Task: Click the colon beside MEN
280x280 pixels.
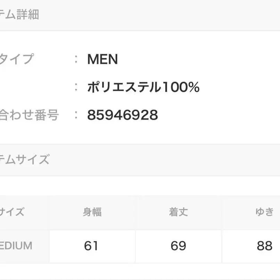Action: pyautogui.click(x=76, y=59)
